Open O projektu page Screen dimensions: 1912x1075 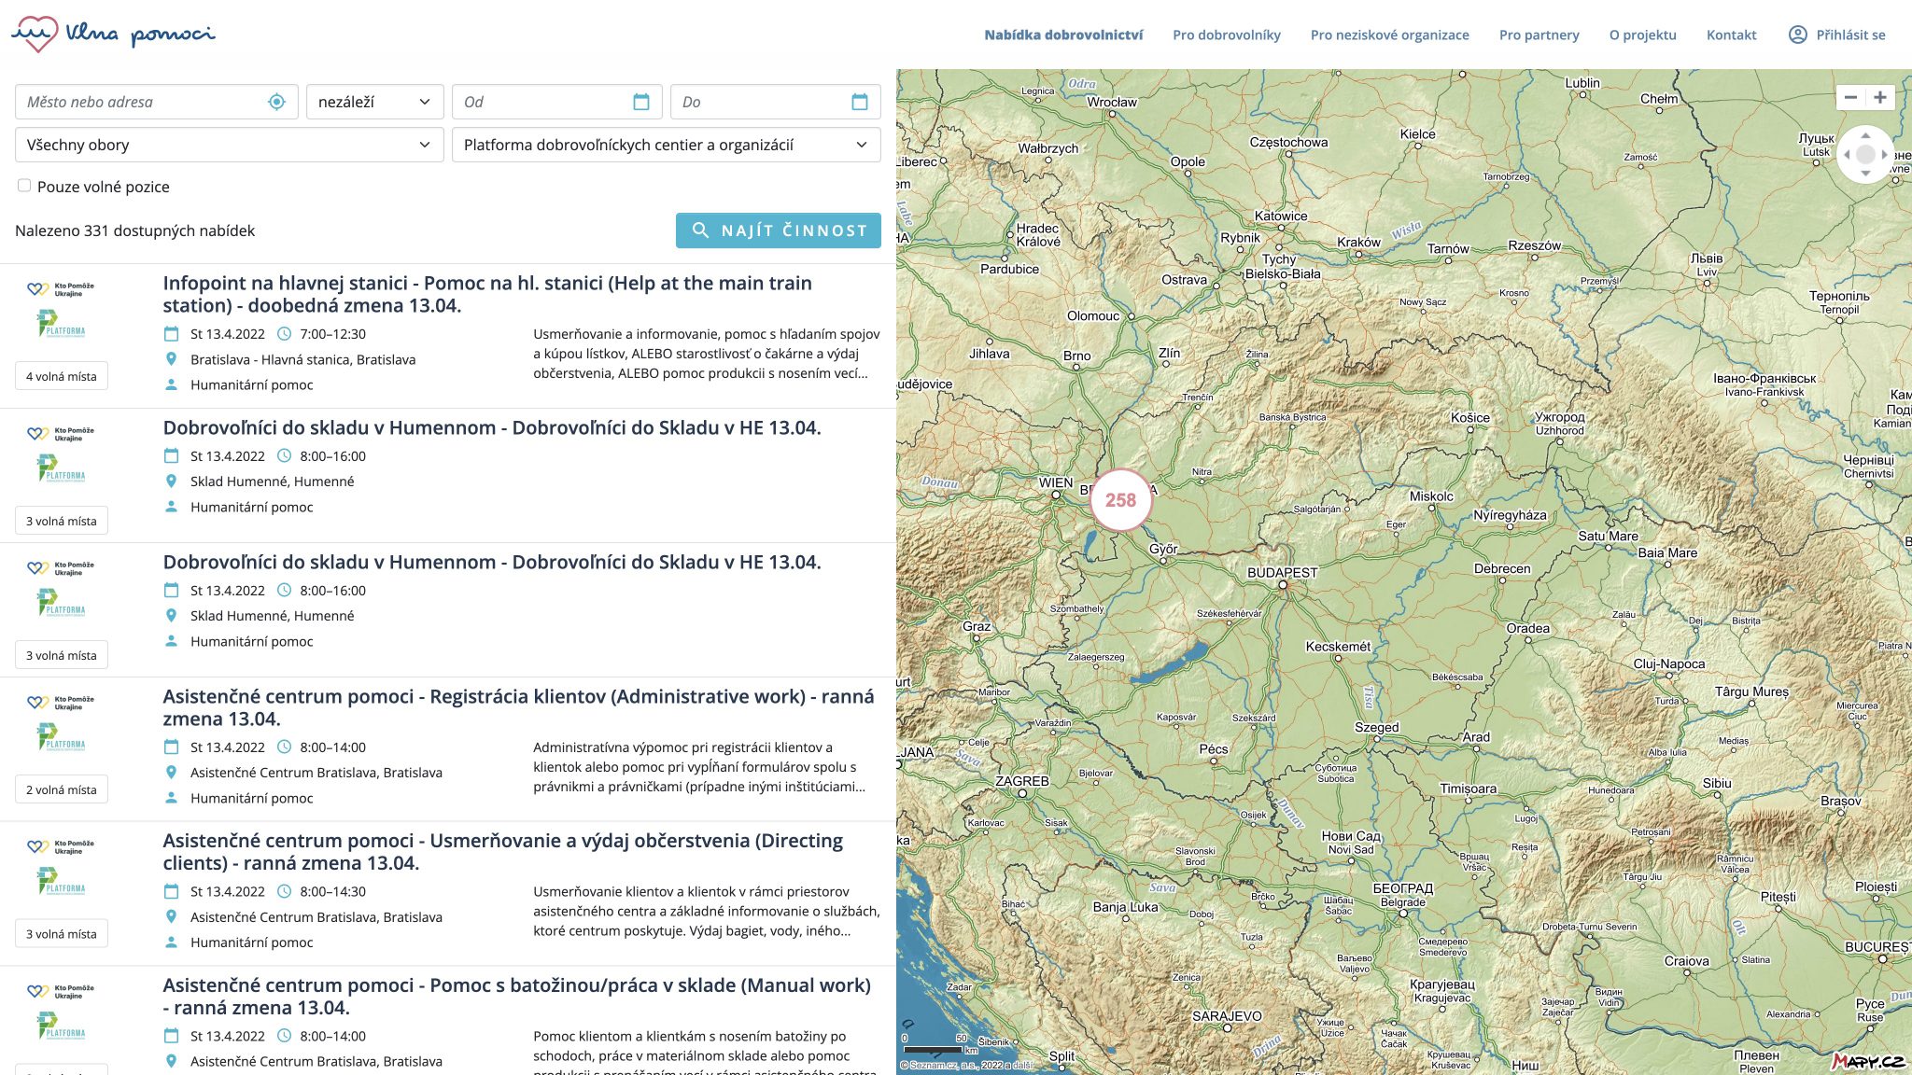click(1642, 35)
